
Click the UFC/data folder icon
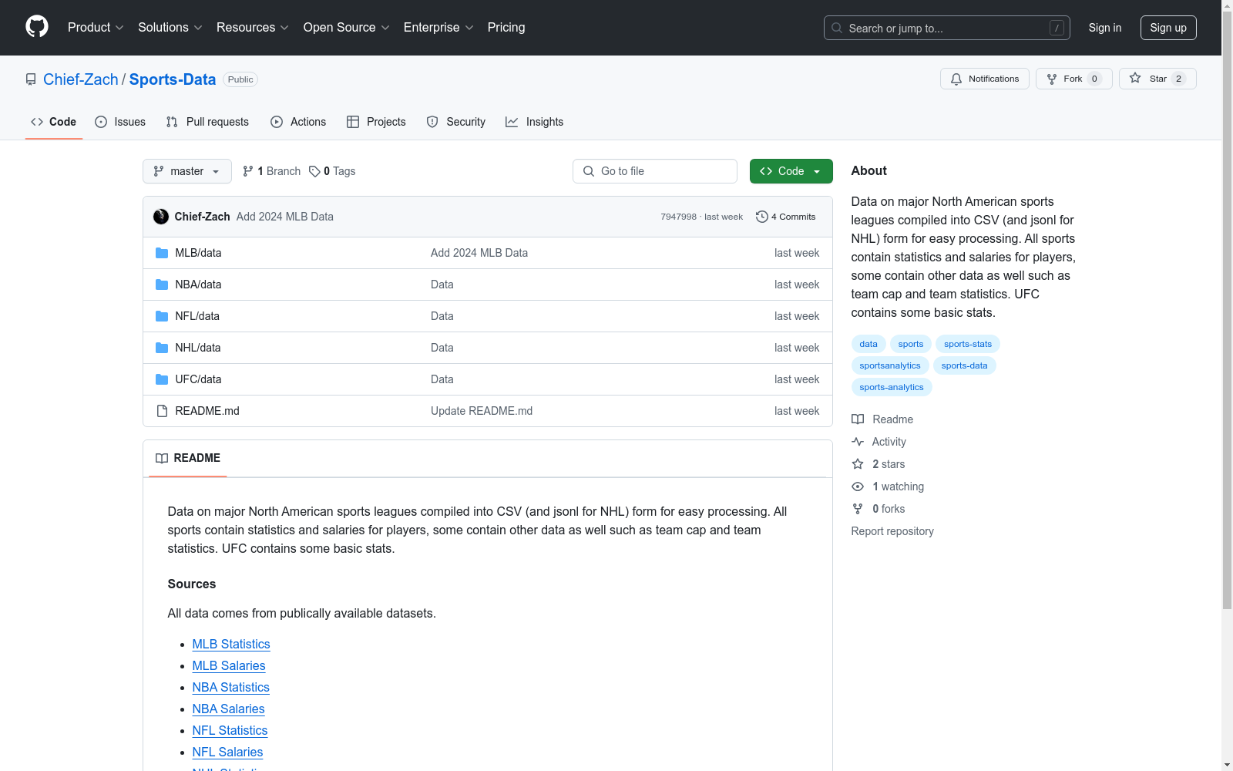(x=162, y=379)
